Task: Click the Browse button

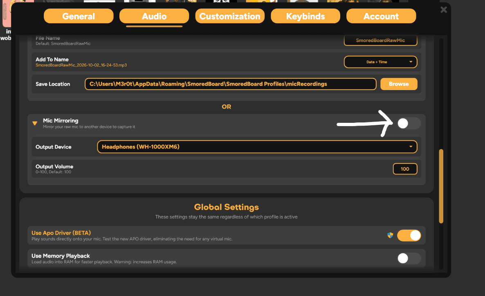Action: point(399,84)
